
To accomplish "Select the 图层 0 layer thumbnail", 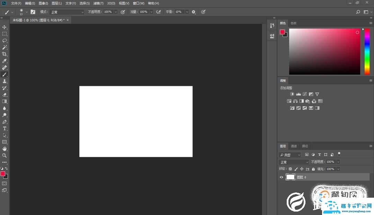I will (290, 177).
